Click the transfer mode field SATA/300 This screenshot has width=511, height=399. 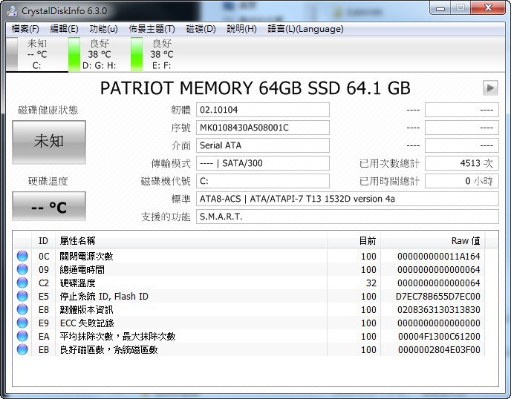(x=263, y=163)
